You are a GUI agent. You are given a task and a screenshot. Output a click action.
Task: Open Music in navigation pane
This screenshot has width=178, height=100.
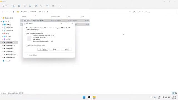[x=8, y=33]
